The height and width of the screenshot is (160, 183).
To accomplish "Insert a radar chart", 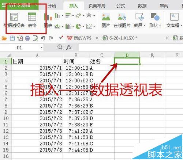I will click(x=89, y=15).
